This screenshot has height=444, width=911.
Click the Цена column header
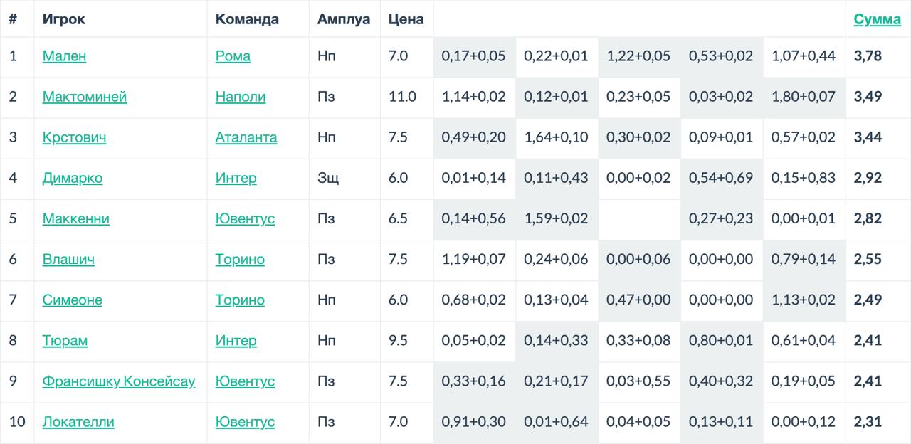(406, 19)
